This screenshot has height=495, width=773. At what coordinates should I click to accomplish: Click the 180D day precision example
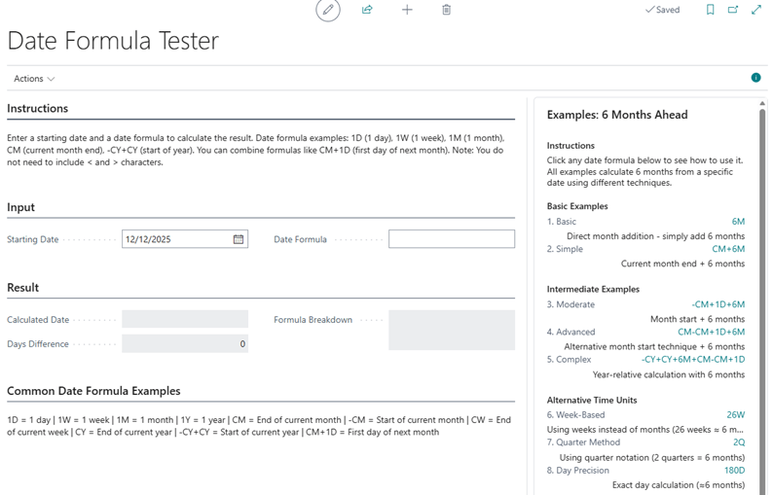coord(734,471)
